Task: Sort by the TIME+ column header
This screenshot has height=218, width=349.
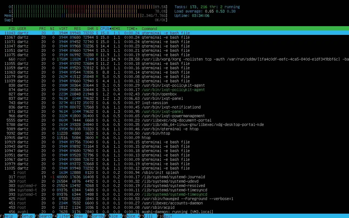Action: click(x=132, y=29)
